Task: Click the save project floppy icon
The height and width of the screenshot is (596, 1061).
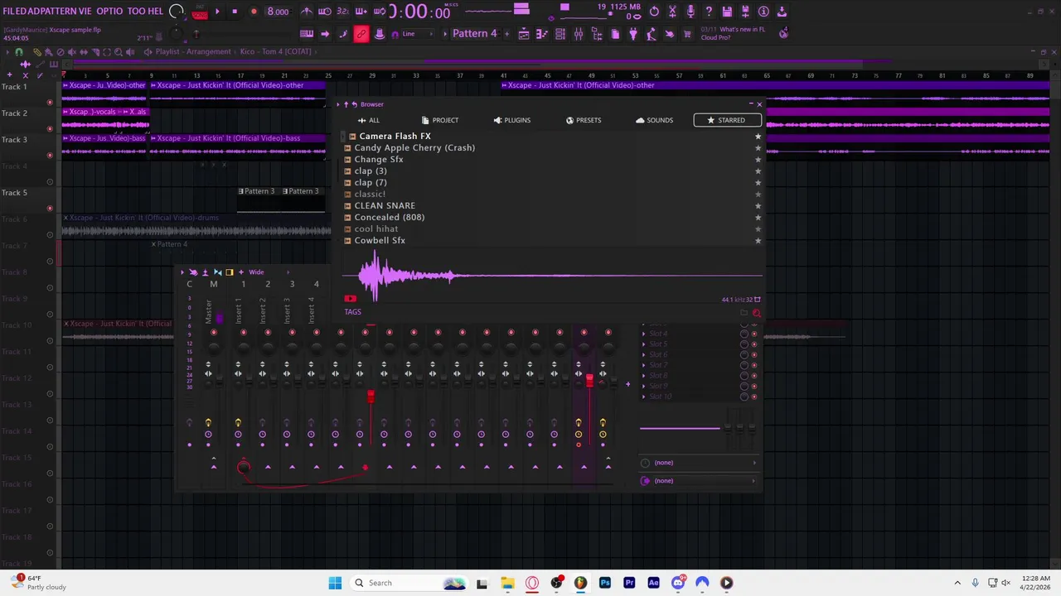Action: pyautogui.click(x=727, y=12)
